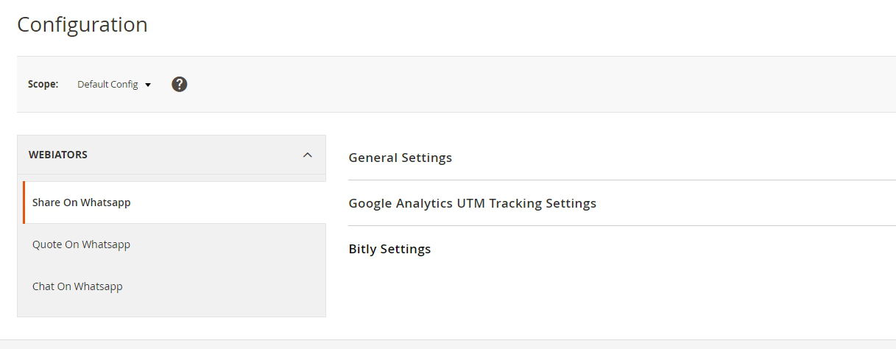
Task: Click blank area of the grey scope bar
Action: click(x=515, y=85)
